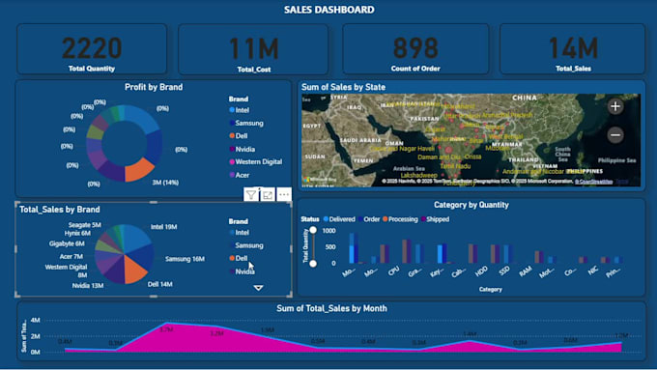Click the Dell 14M pie label

point(160,284)
